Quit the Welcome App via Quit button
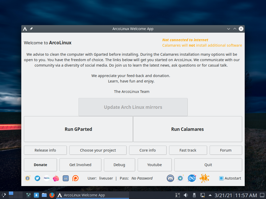The height and width of the screenshot is (199, 266). pos(208,165)
